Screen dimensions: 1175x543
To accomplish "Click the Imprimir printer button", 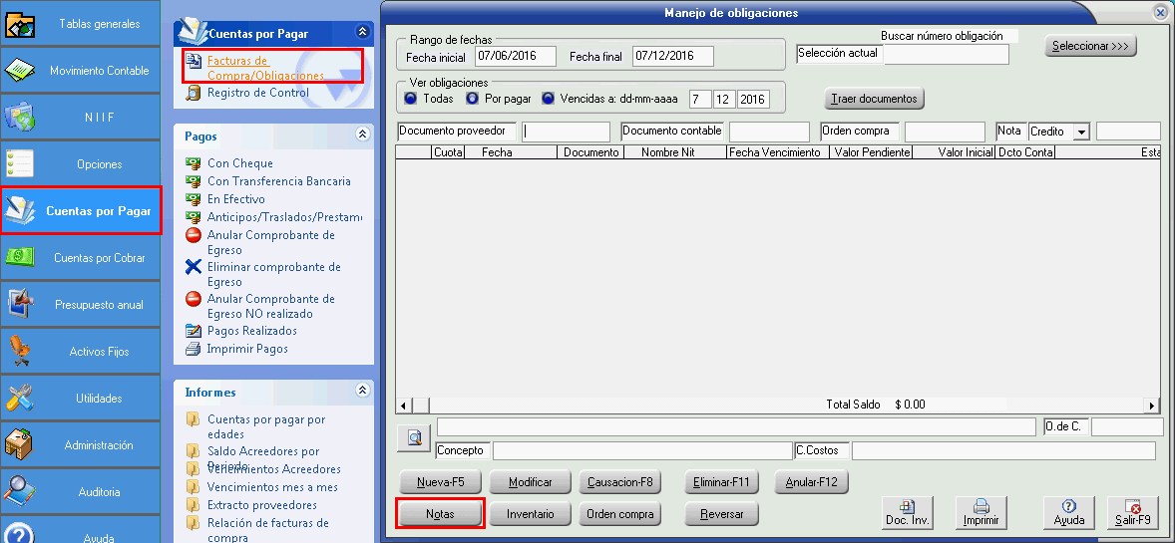I will click(980, 513).
